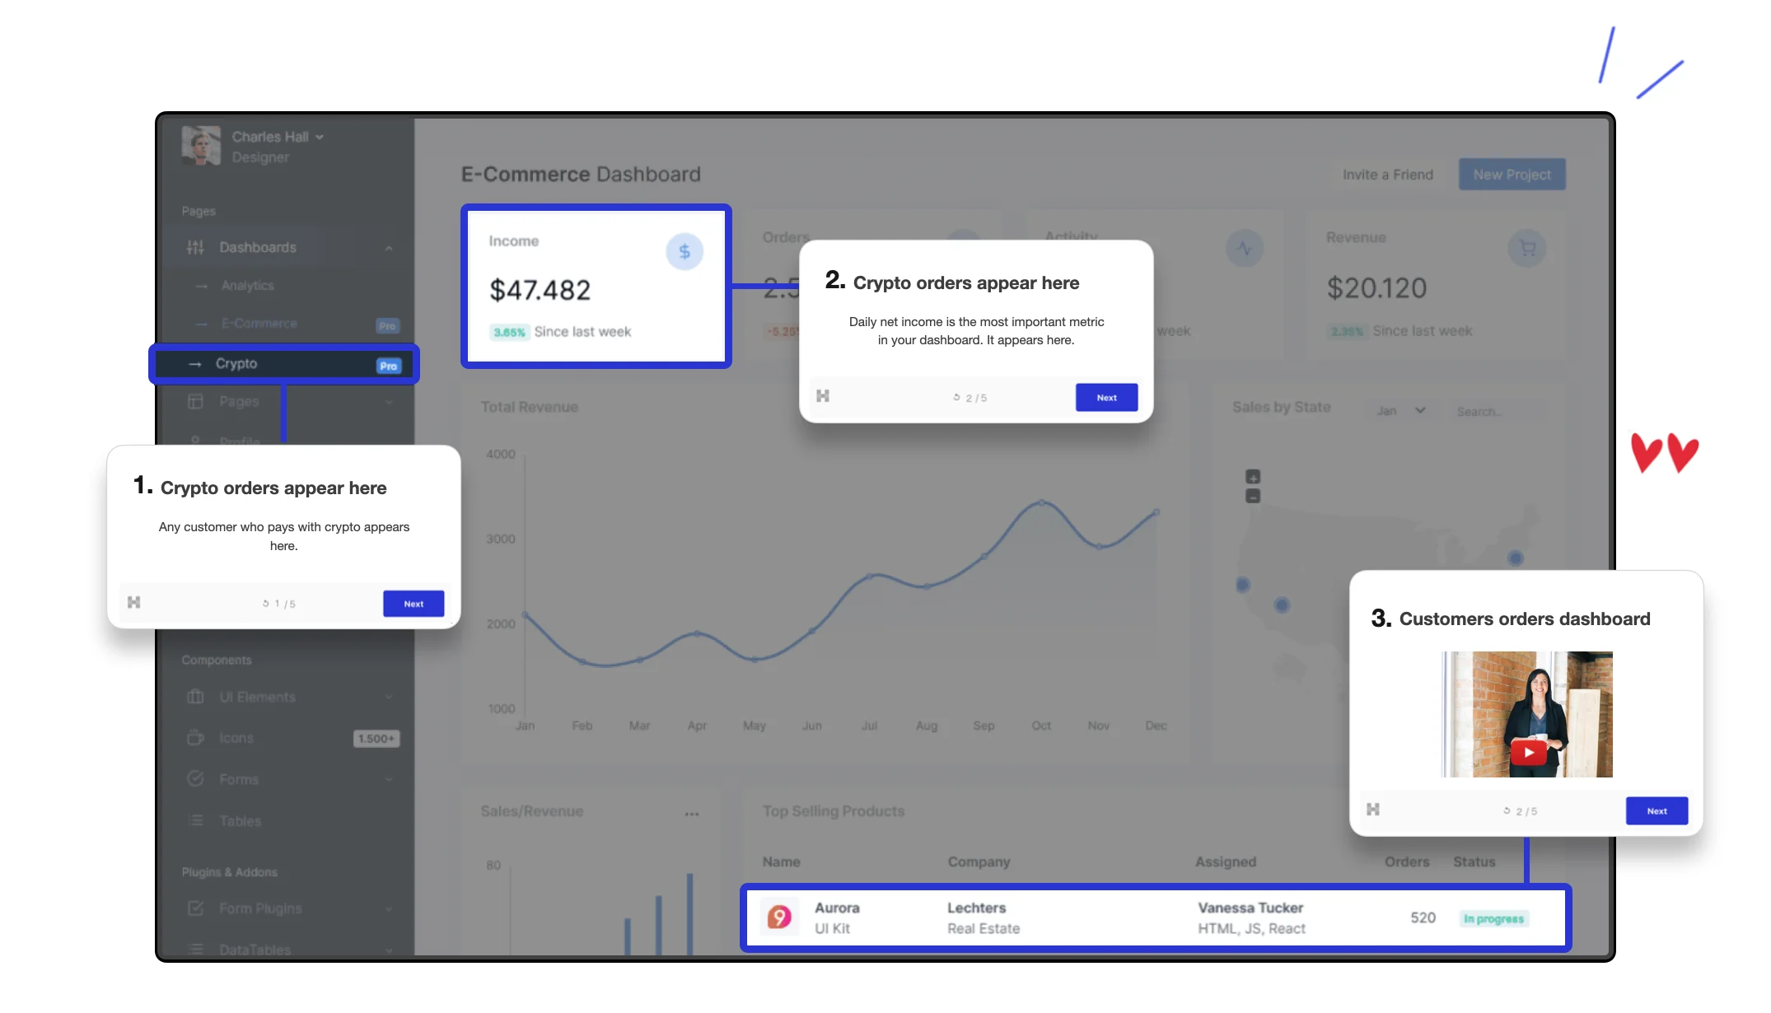Click the 2.35% revenue change badge
Viewport: 1771px width, 1013px height.
(1347, 332)
